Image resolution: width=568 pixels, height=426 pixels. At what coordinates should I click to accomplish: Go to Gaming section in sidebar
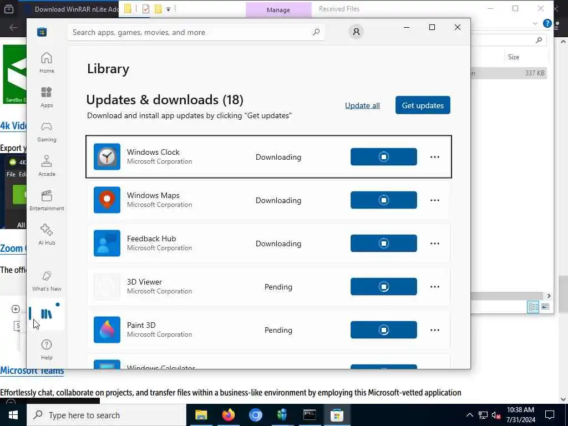47,131
